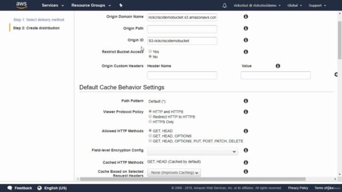
Task: Show info for Path Pattern
Action: (x=246, y=101)
